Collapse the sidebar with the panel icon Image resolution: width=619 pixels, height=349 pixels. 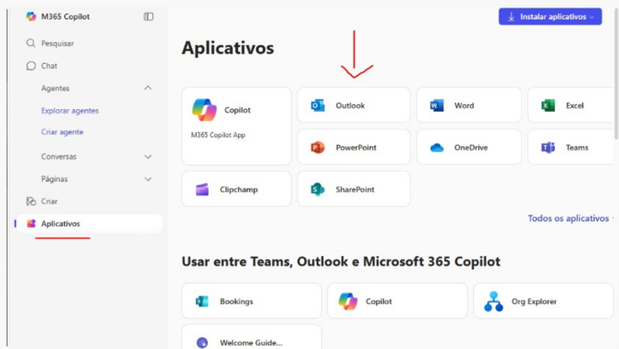(x=148, y=16)
